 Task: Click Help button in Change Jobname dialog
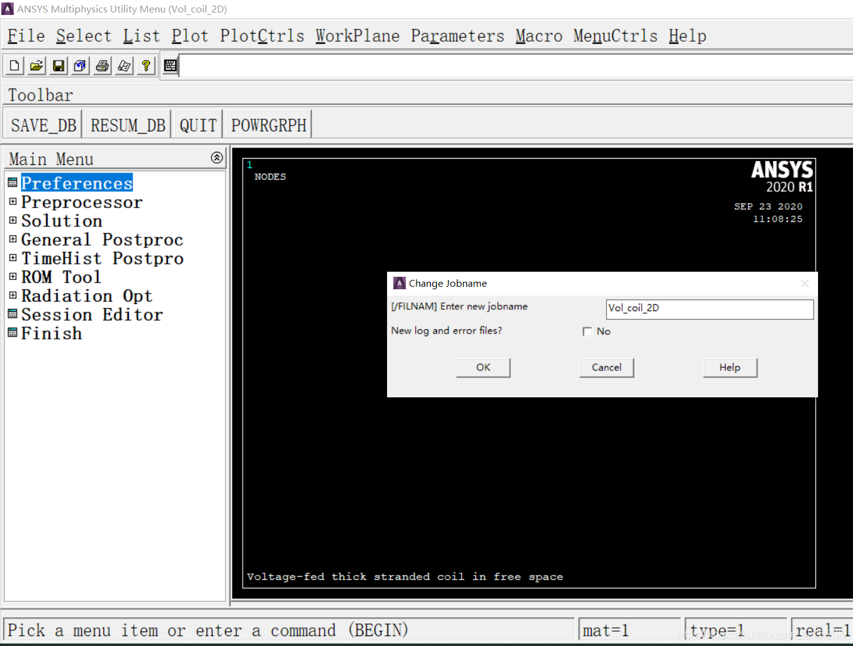730,367
